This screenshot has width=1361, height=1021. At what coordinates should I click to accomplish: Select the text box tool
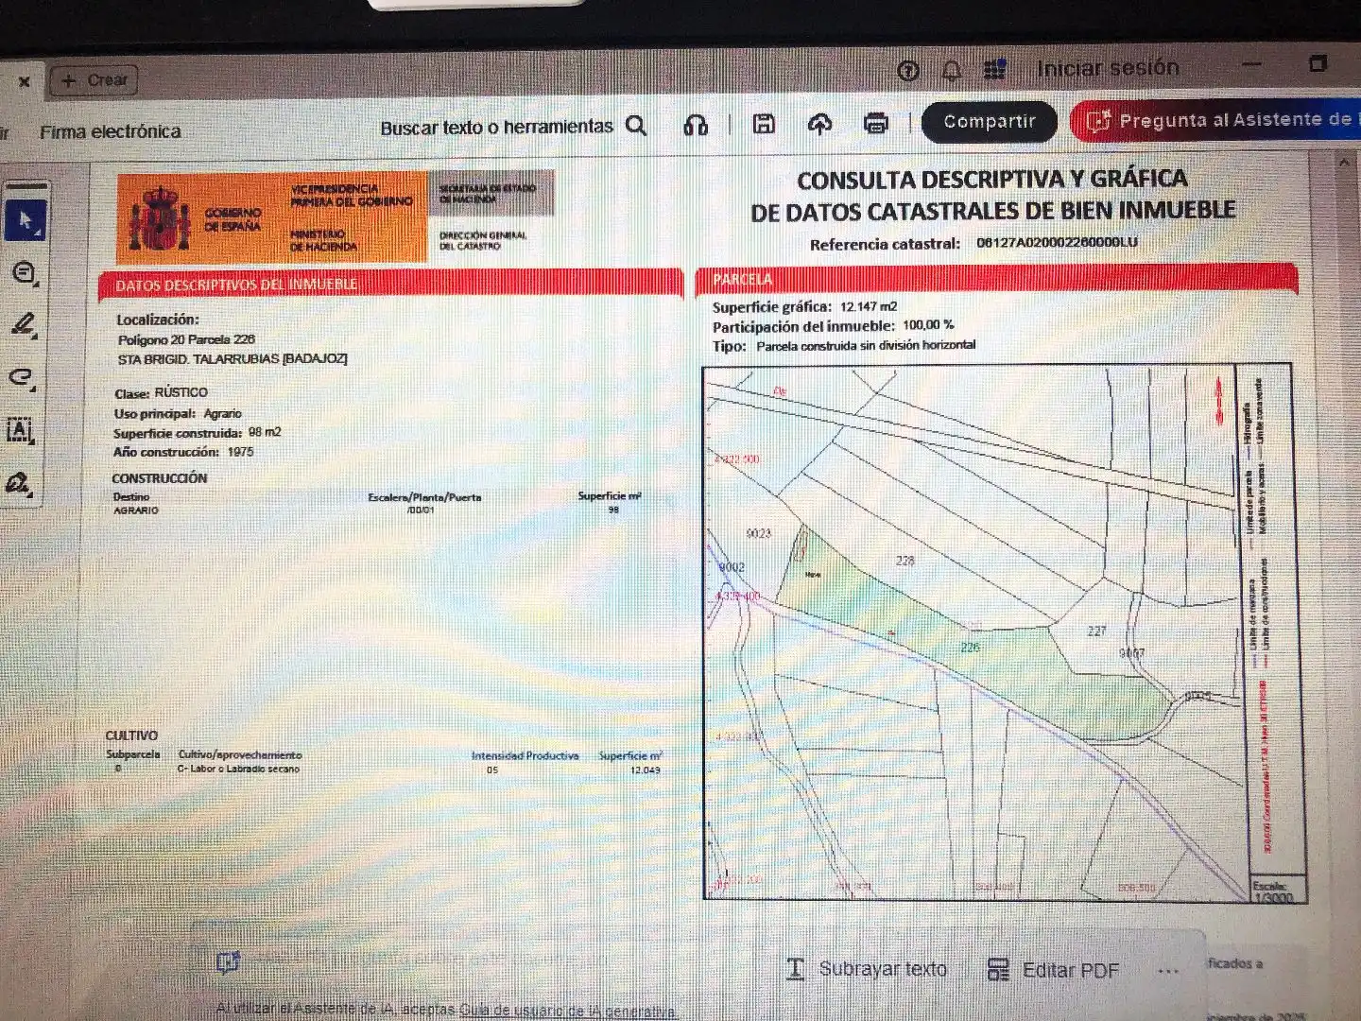point(21,430)
